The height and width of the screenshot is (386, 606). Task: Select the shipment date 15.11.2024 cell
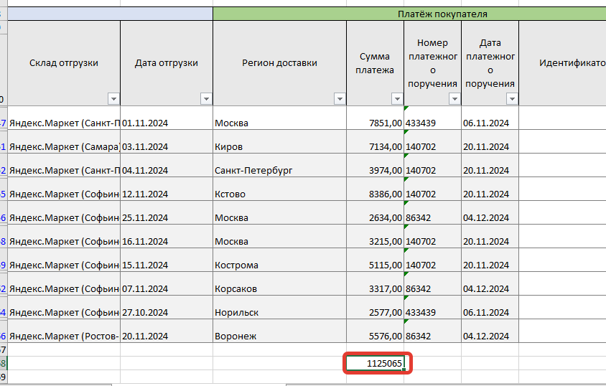coord(167,260)
